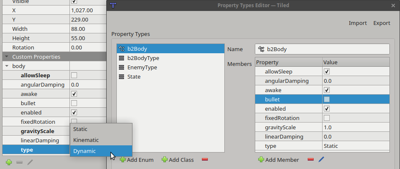Toggle enabled checkbox in Members table

pyautogui.click(x=326, y=109)
